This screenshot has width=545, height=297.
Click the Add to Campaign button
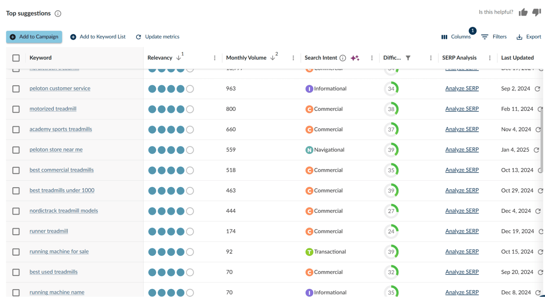point(34,37)
